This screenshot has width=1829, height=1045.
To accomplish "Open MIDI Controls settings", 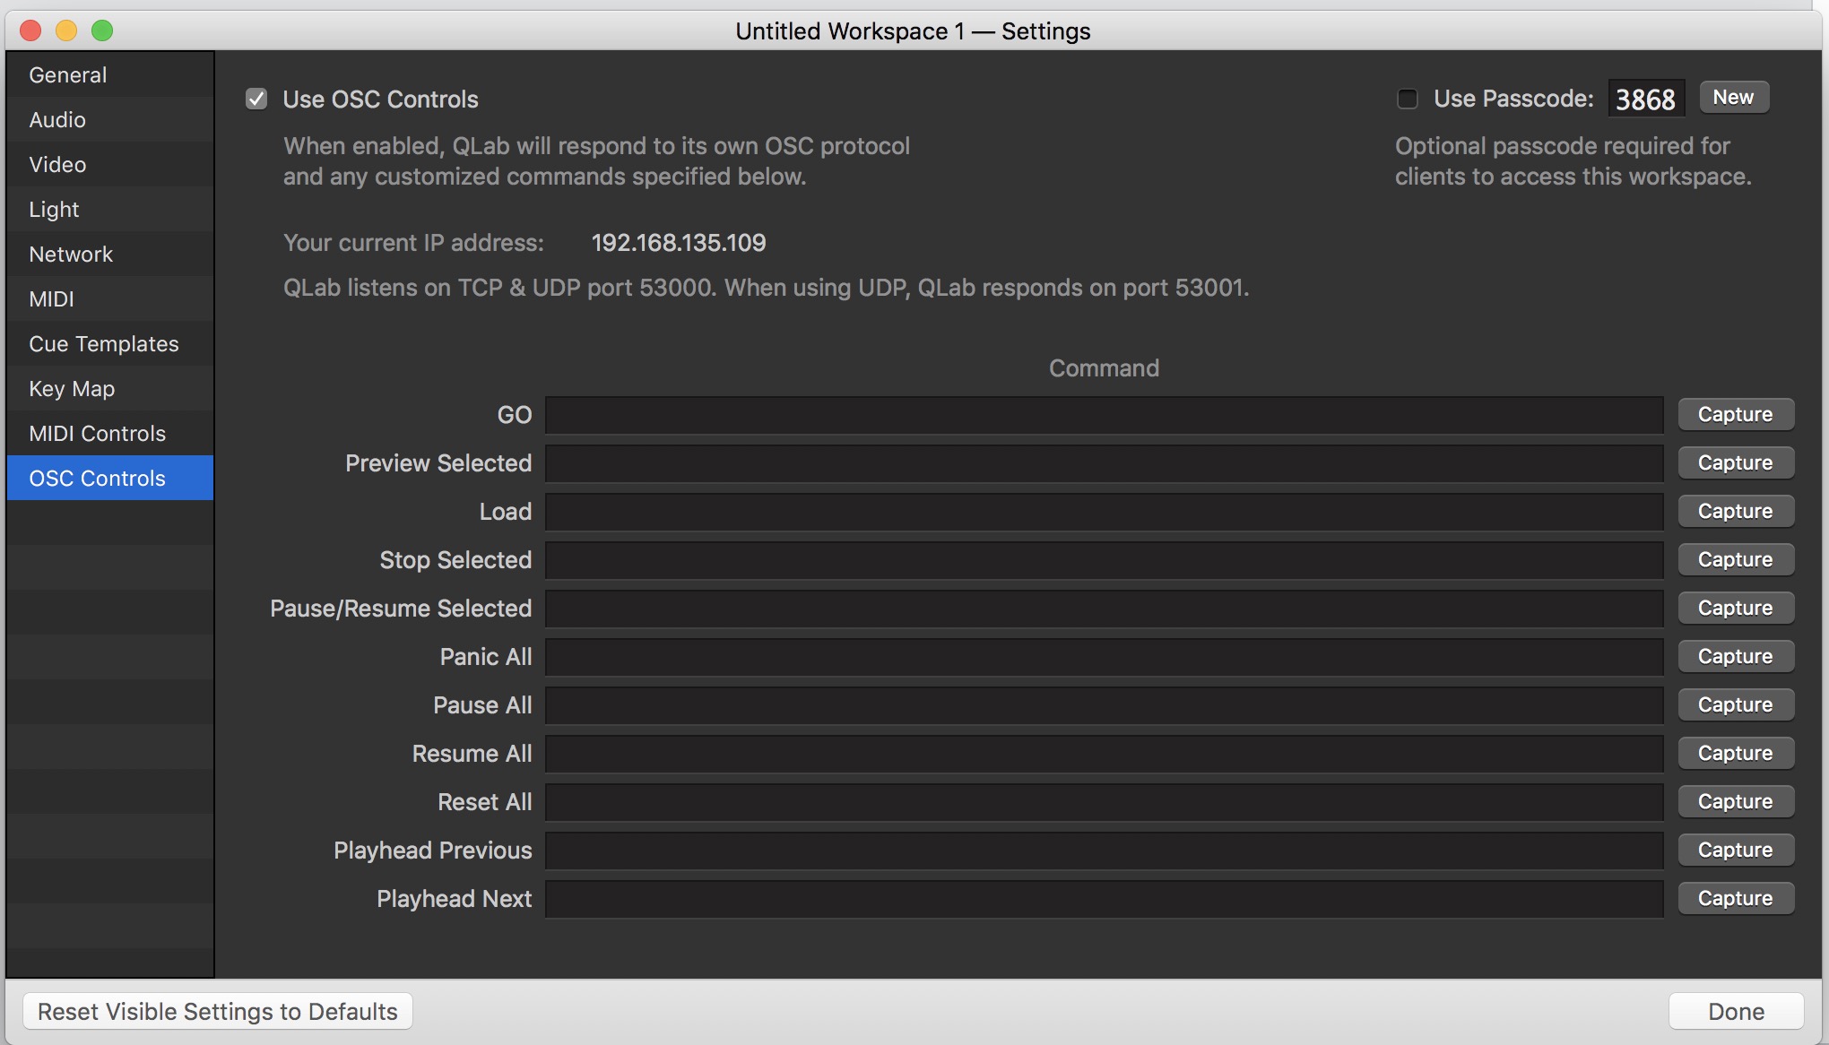I will 97,434.
